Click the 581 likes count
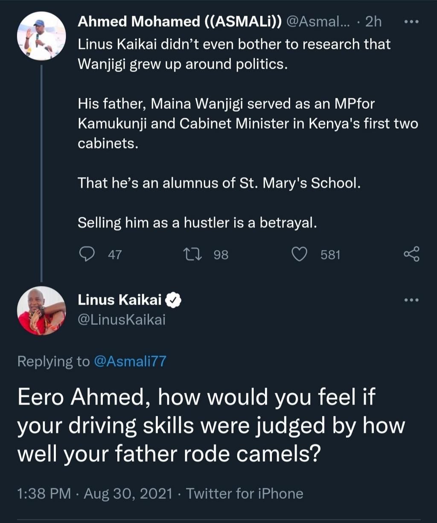The height and width of the screenshot is (523, 437). pos(330,255)
